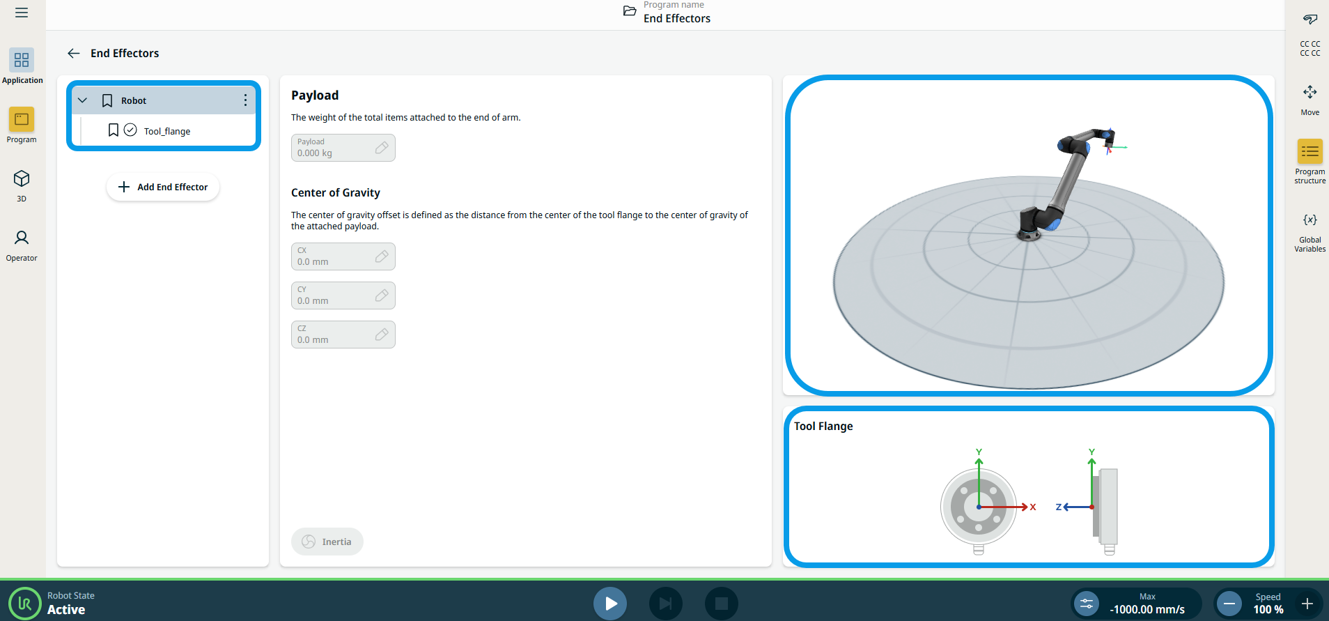Image resolution: width=1329 pixels, height=621 pixels.
Task: Toggle the Tool_flange active checkmark
Action: click(x=130, y=130)
